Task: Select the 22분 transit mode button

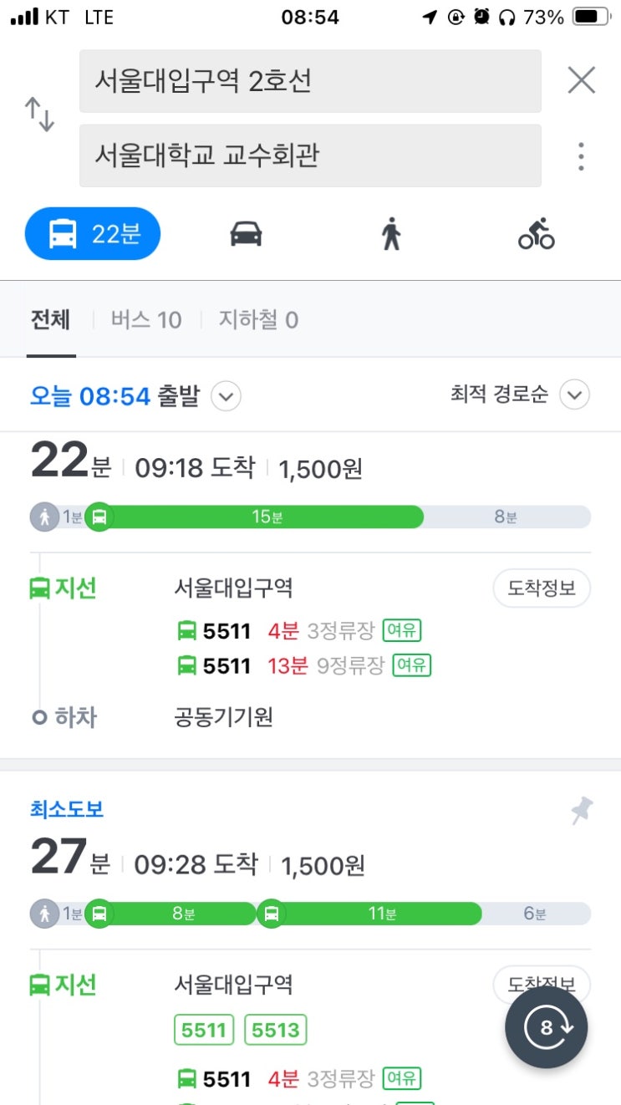Action: [93, 234]
